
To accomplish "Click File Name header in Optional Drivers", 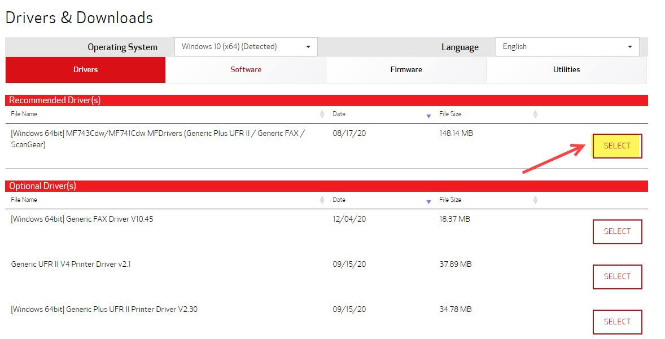I will click(x=24, y=200).
